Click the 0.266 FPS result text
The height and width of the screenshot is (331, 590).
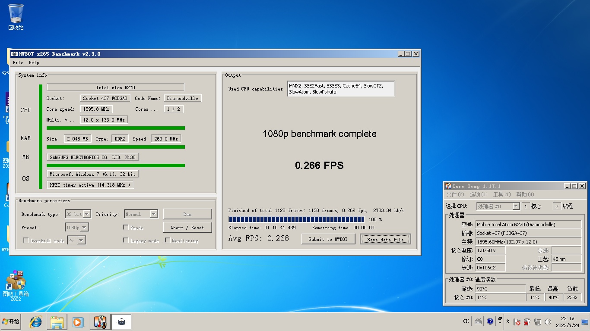(x=319, y=165)
